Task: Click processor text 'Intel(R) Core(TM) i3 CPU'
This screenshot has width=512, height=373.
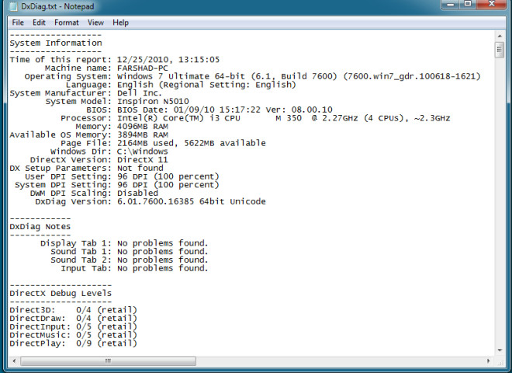Action: 178,118
